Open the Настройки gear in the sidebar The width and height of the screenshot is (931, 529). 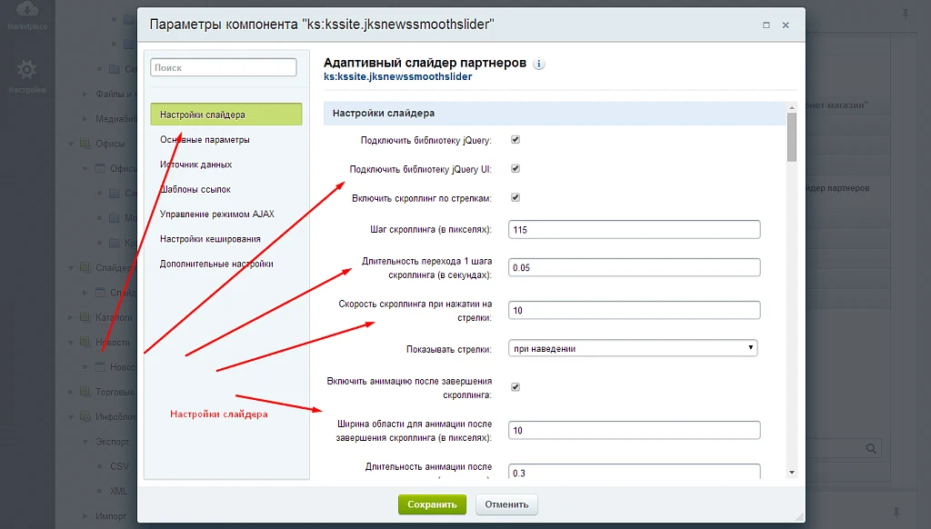coord(26,76)
